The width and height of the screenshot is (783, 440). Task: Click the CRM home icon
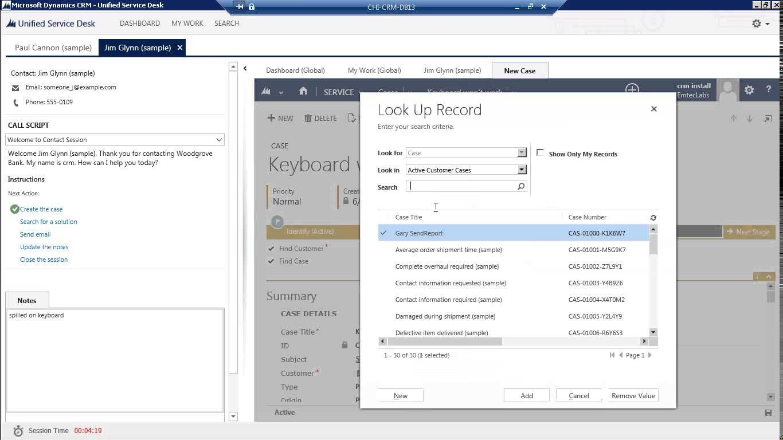[303, 91]
